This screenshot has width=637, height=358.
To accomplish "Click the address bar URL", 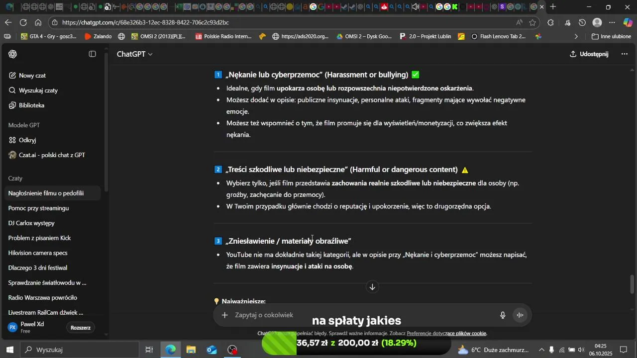I will point(145,22).
